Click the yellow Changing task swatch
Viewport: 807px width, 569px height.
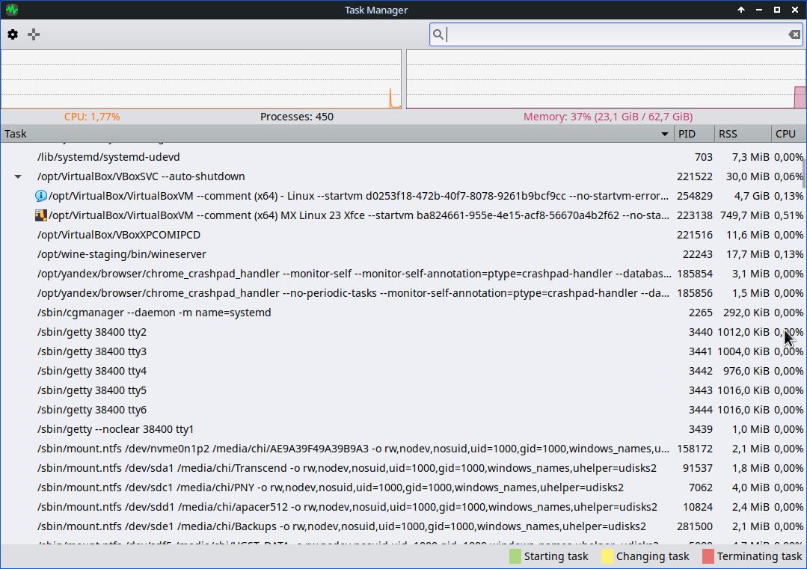click(607, 556)
